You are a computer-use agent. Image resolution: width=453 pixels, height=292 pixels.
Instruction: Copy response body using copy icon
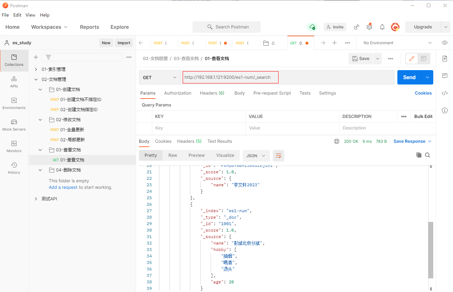419,155
